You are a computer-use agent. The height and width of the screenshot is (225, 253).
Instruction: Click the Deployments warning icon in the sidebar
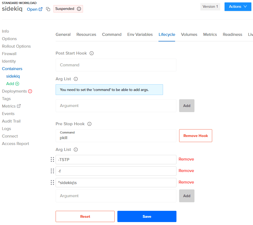pyautogui.click(x=30, y=91)
